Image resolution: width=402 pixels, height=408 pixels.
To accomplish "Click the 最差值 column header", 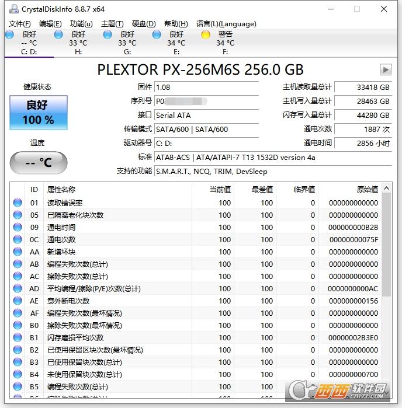I will click(x=255, y=190).
